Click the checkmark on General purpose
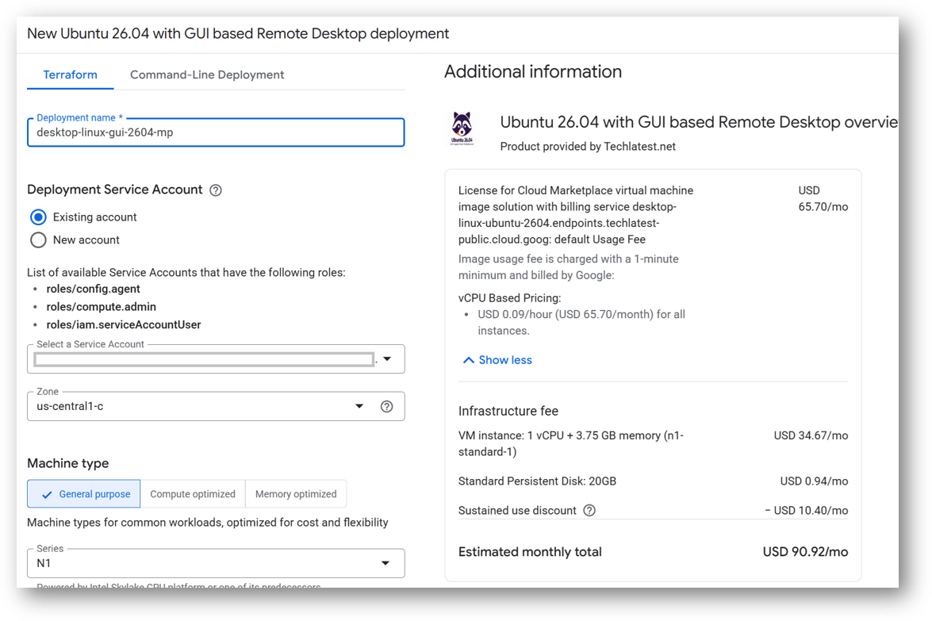 click(46, 494)
